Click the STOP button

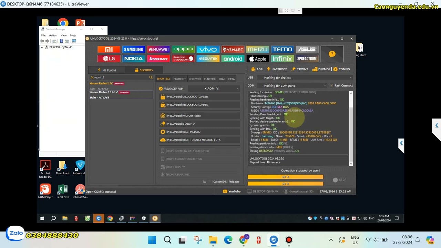(339, 180)
